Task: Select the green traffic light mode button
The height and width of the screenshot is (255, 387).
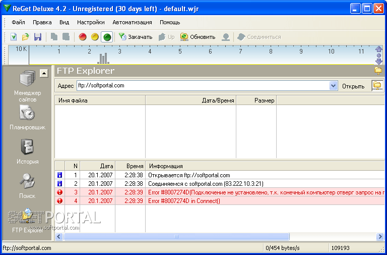Action: [107, 37]
